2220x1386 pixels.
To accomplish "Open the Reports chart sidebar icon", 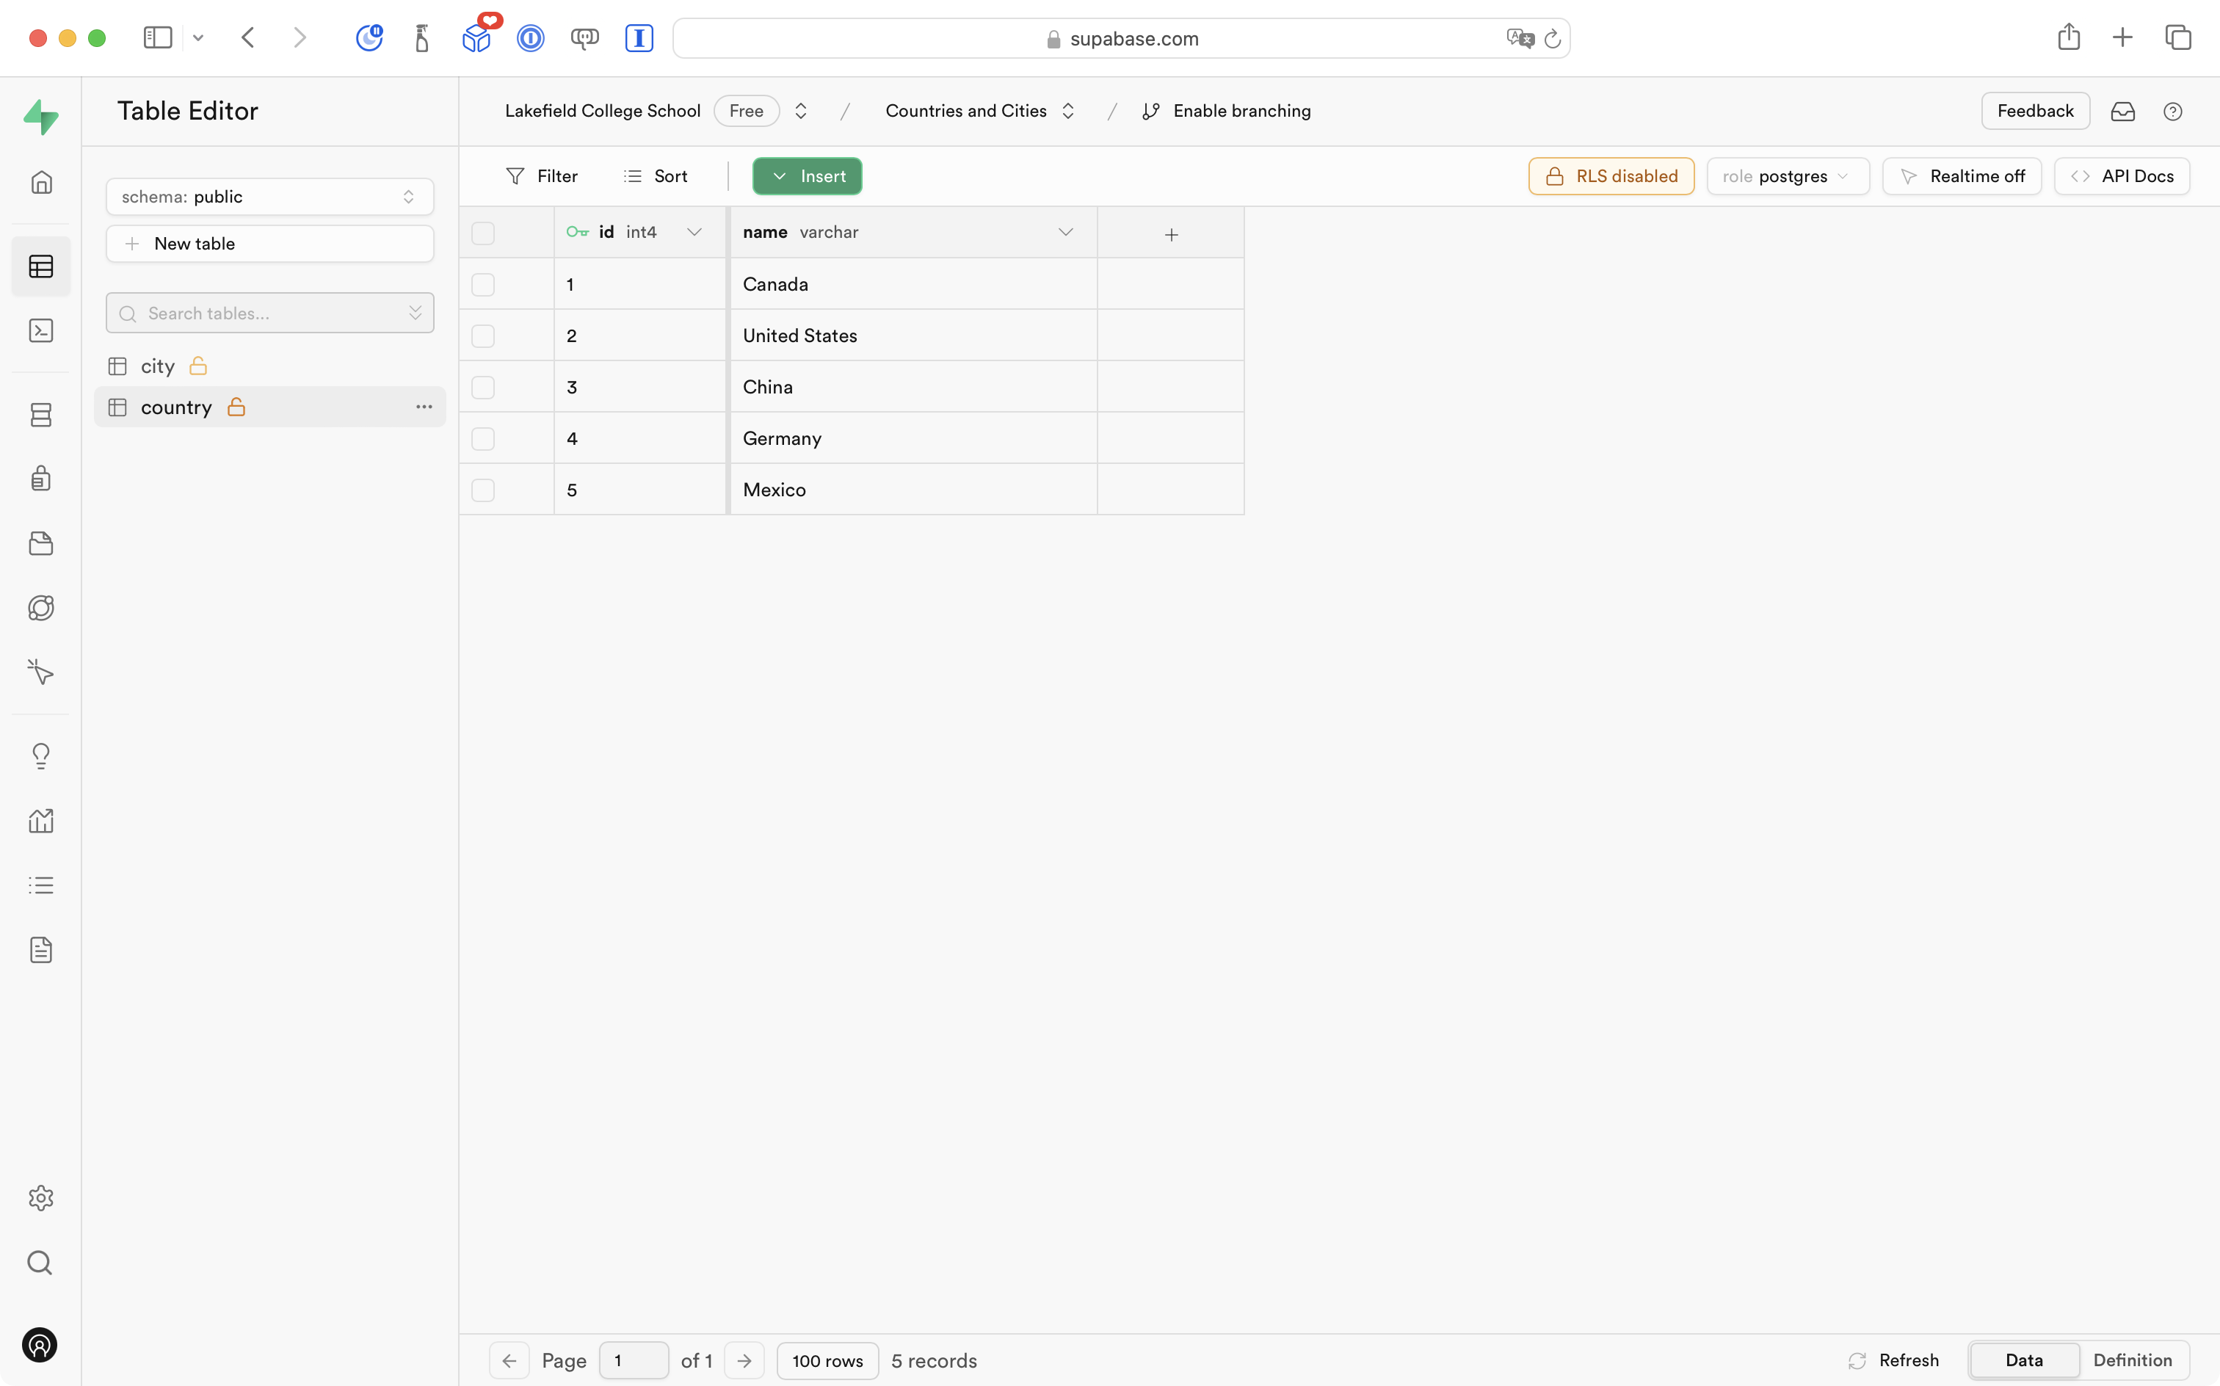I will tap(41, 821).
